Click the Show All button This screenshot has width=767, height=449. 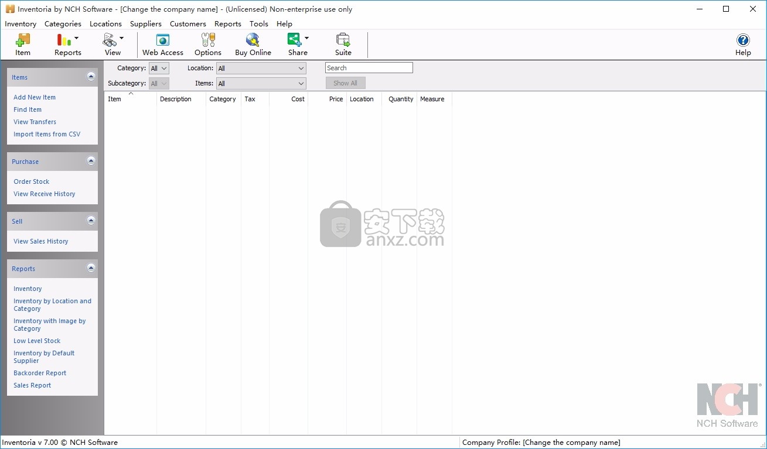(346, 83)
